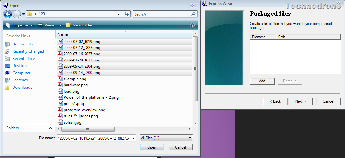Open the Organize menu

click(x=19, y=25)
